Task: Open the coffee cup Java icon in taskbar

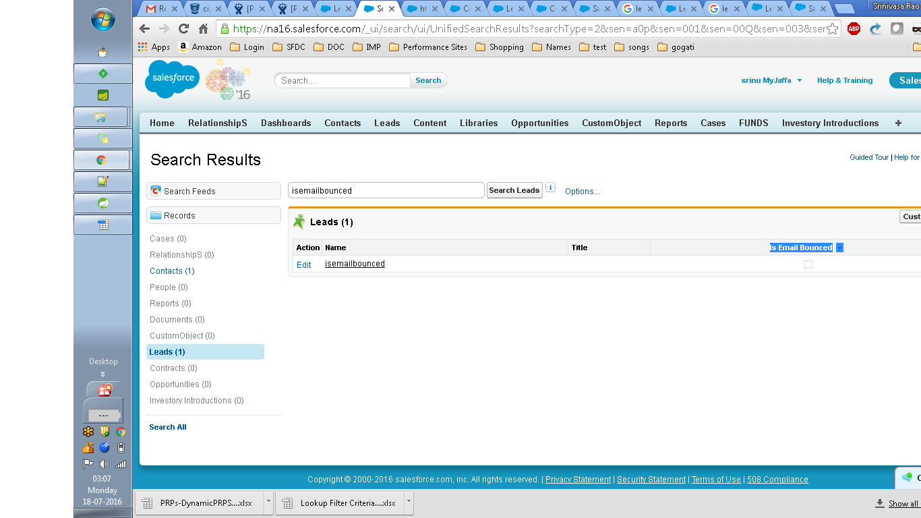Action: (102, 52)
